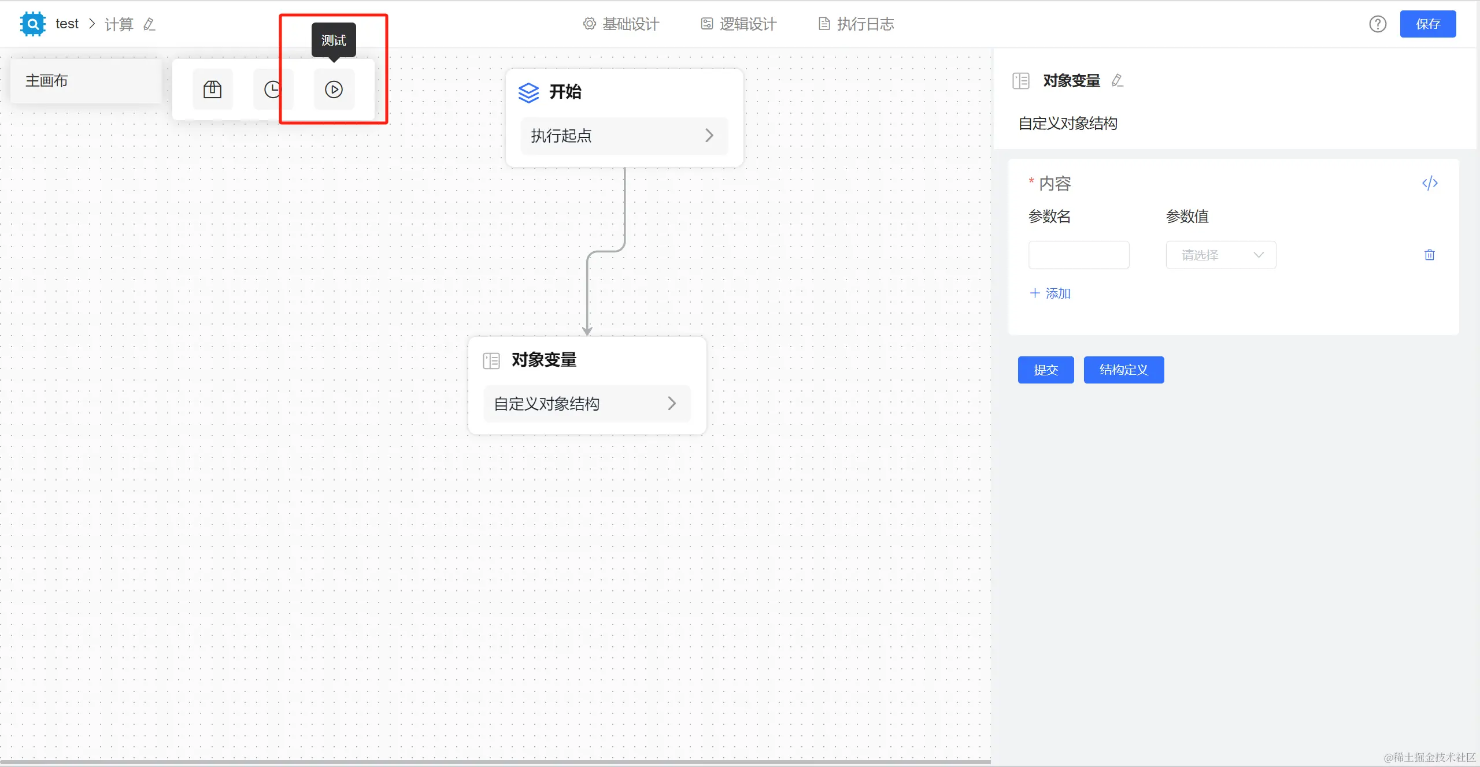Delete the parameter row with trash icon
The image size is (1480, 767).
1429,255
